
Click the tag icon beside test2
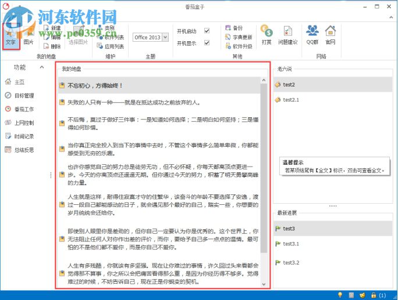click(x=278, y=85)
